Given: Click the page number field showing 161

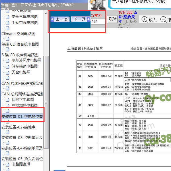Looking at the screenshot, I should (98, 21).
